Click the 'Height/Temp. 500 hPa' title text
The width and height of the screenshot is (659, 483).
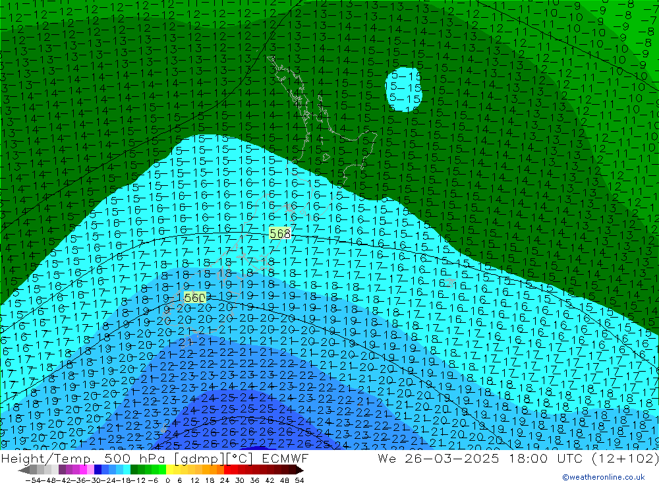[x=84, y=458]
